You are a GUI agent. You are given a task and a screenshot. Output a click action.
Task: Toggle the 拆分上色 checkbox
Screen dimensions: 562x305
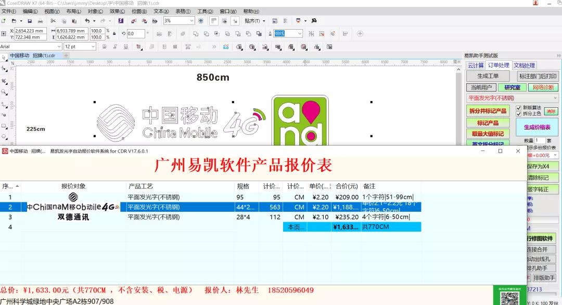tap(518, 113)
